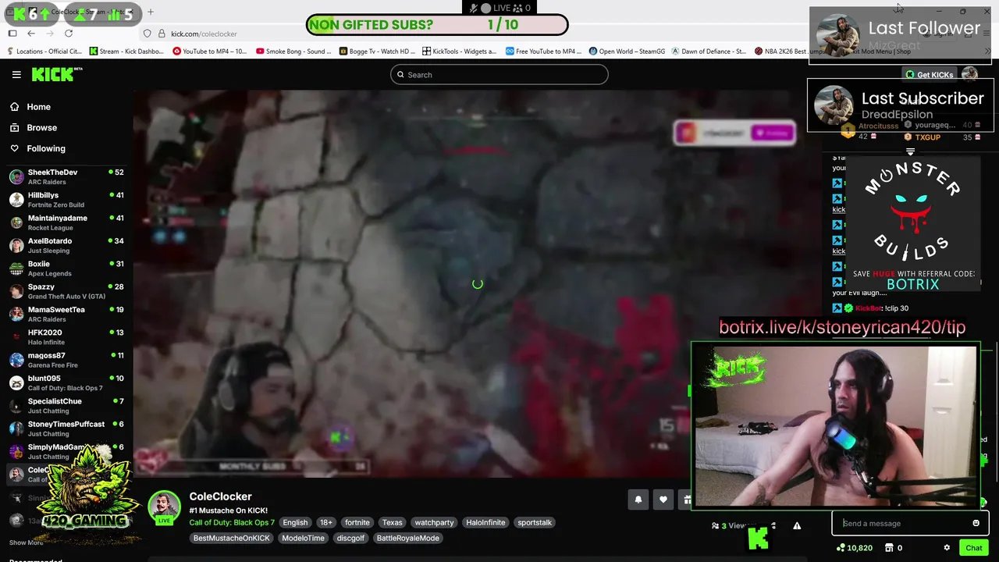The image size is (999, 562).
Task: Open HFK2020's Halo Infinite stream
Action: (66, 337)
